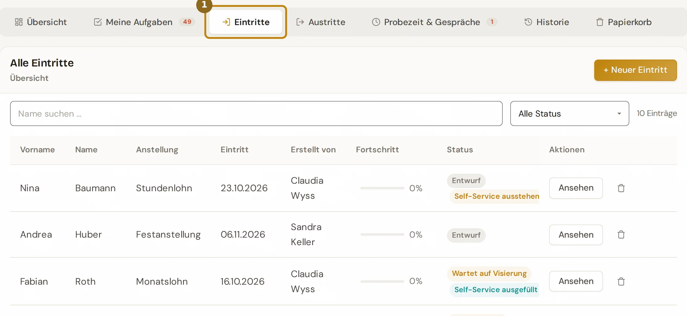Open the Übersicht tab

coord(41,22)
